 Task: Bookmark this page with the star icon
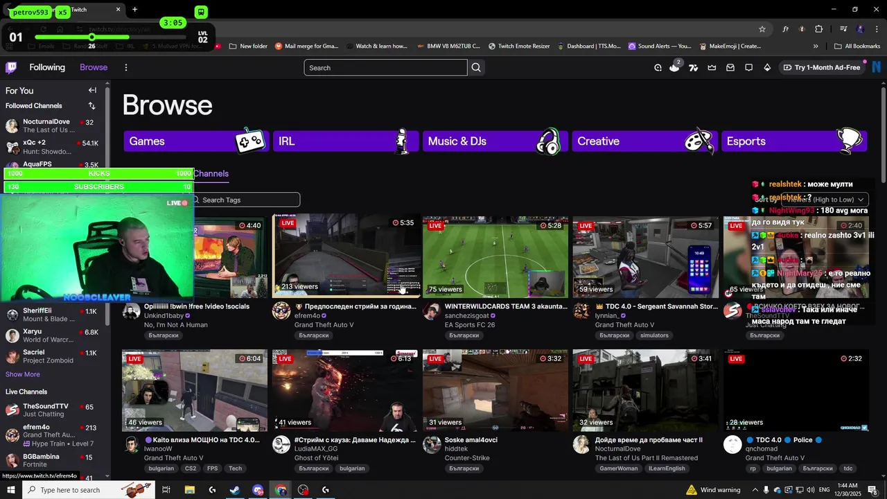pyautogui.click(x=762, y=29)
